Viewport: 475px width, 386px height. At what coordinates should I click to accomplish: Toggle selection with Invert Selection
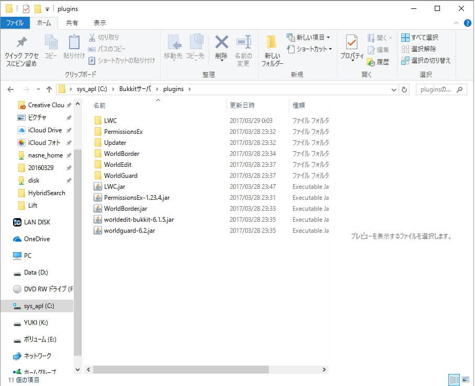(426, 61)
